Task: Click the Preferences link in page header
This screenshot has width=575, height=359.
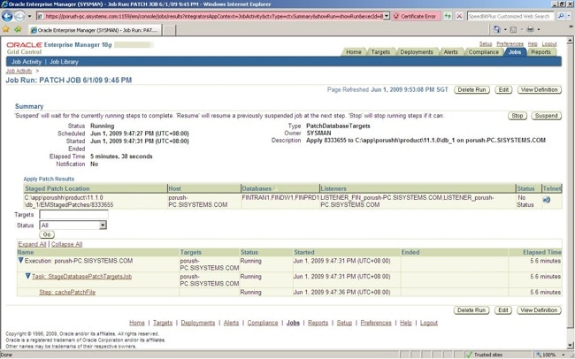Action: pos(510,43)
